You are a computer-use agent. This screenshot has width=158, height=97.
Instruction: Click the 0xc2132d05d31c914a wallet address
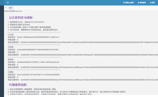(38, 75)
